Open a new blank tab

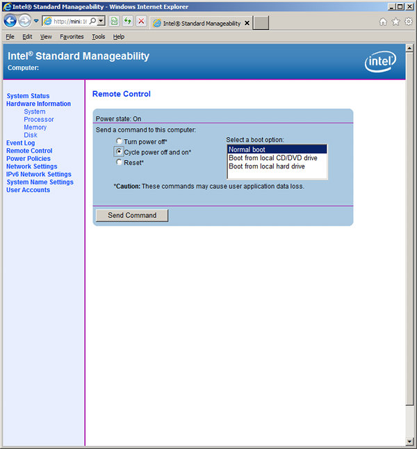pyautogui.click(x=261, y=23)
